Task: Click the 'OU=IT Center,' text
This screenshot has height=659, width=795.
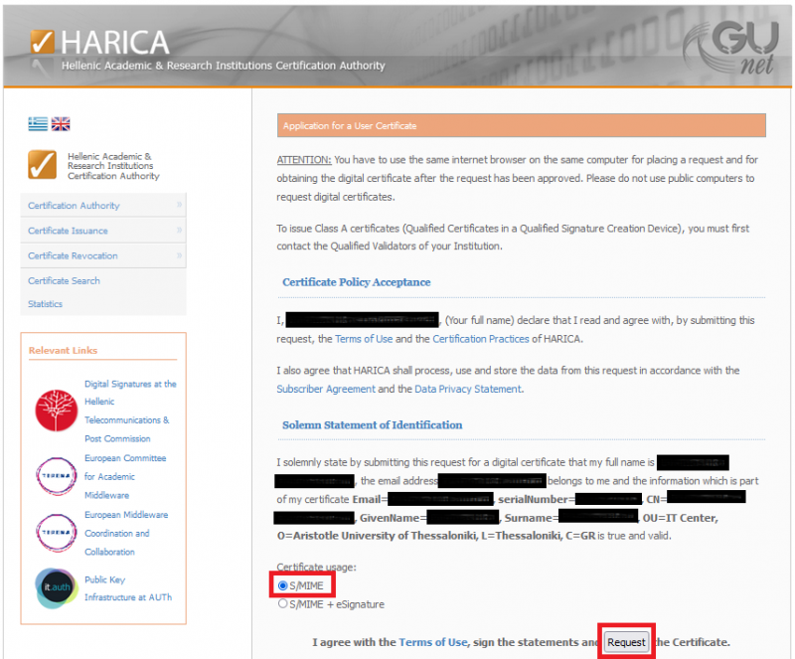Action: pos(681,518)
